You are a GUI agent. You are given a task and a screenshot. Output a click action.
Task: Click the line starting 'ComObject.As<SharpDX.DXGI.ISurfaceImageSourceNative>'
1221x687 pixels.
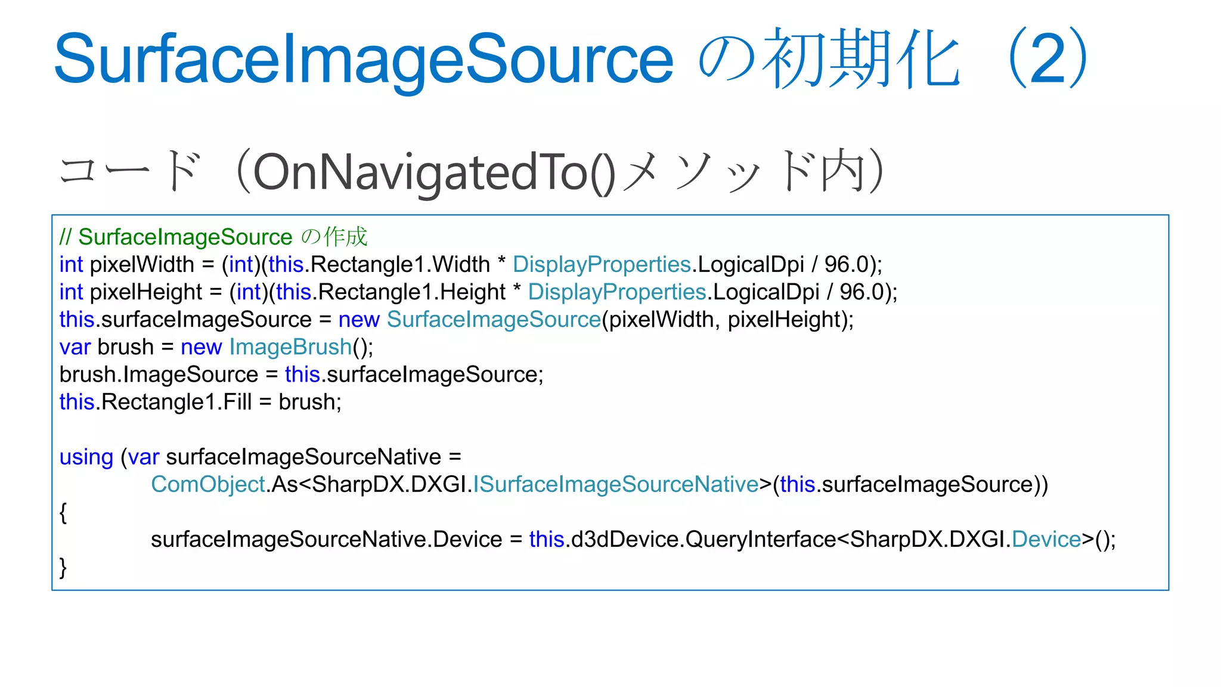pos(600,484)
